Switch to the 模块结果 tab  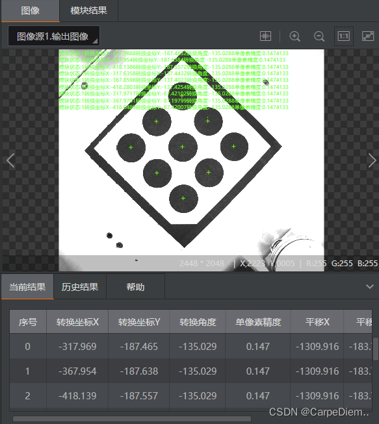point(88,11)
